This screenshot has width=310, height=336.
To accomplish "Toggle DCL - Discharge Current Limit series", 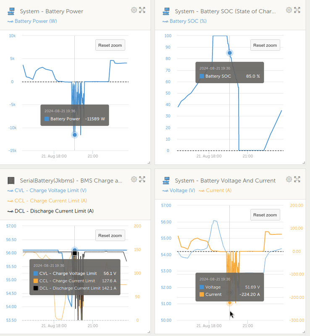I will coord(54,211).
